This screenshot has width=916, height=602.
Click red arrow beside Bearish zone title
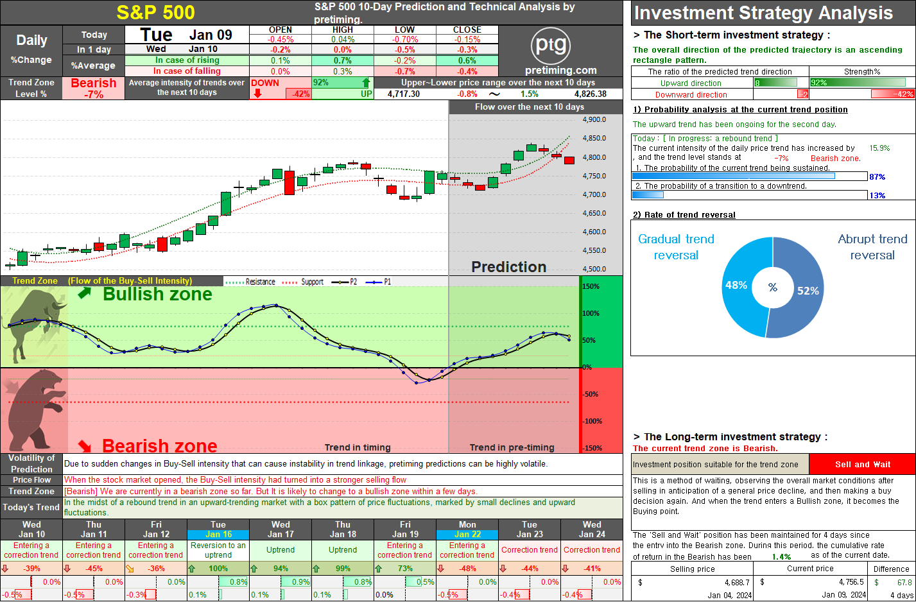(x=85, y=445)
